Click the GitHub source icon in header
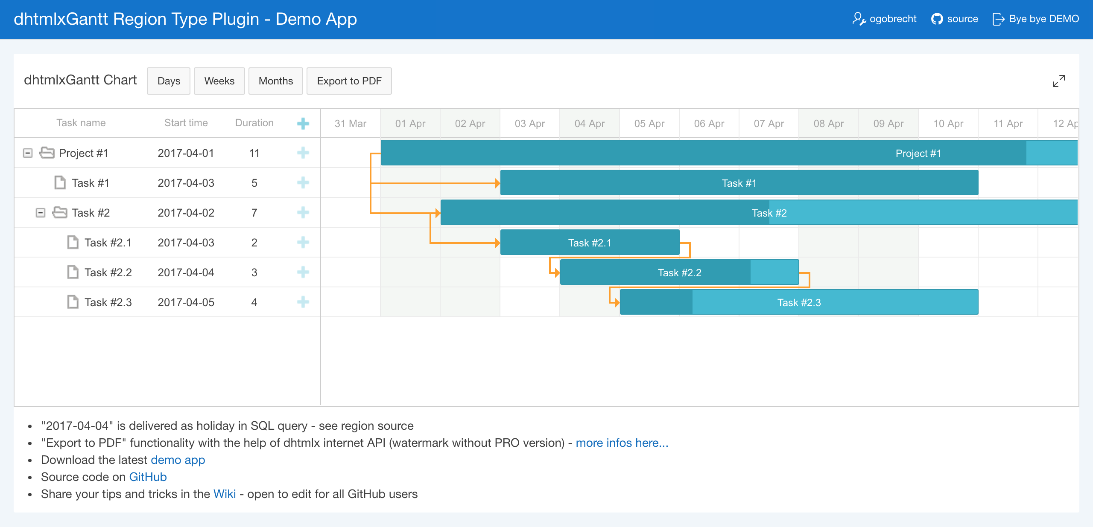Viewport: 1093px width, 527px height. click(937, 19)
